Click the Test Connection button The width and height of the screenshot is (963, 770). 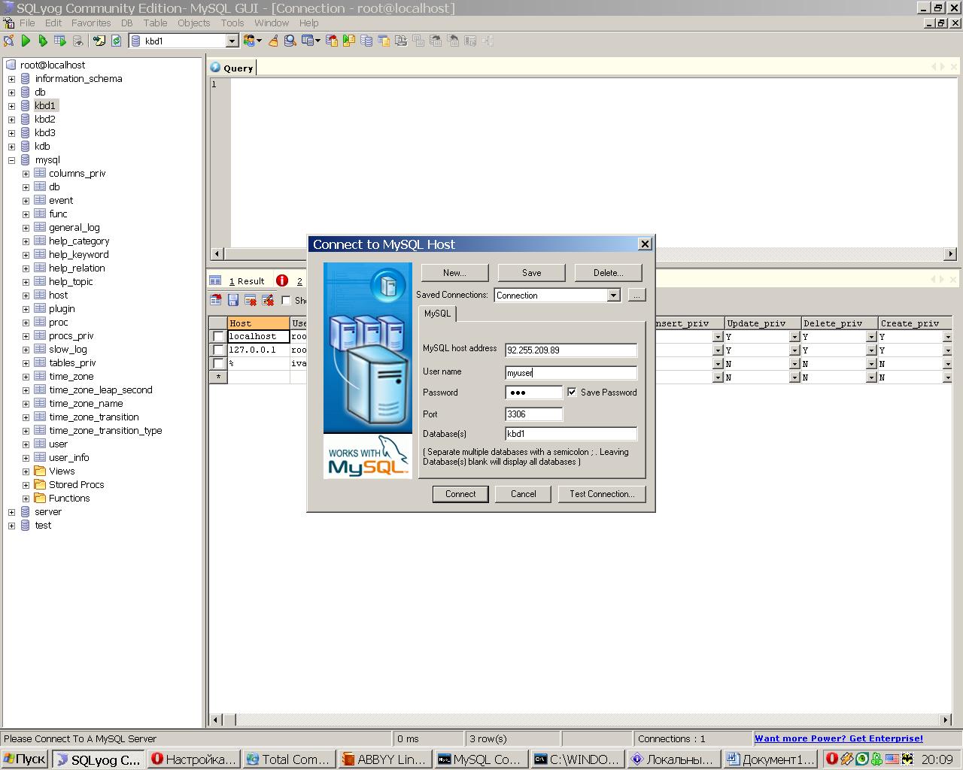tap(601, 494)
